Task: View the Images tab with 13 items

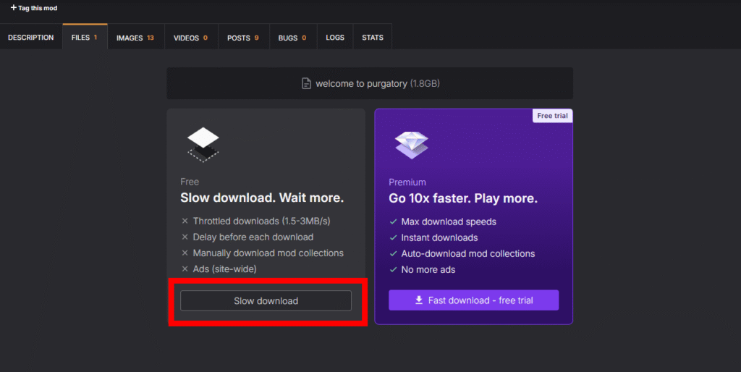Action: [x=135, y=38]
